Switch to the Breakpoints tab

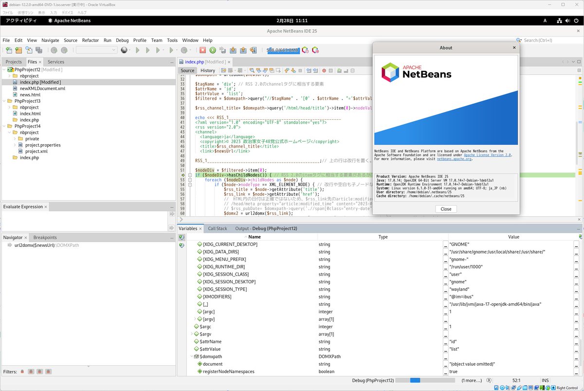[x=45, y=237]
